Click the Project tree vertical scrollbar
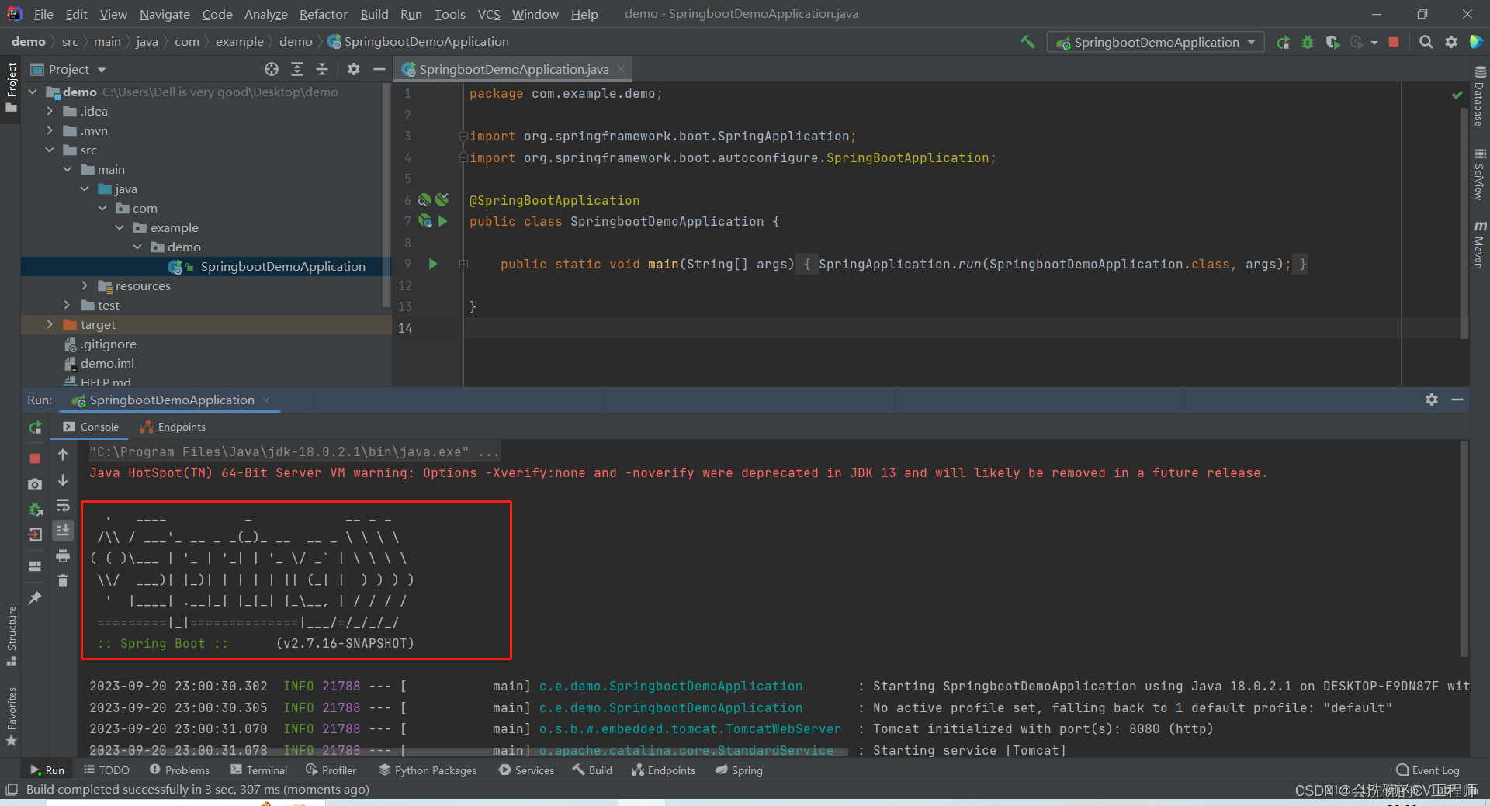The height and width of the screenshot is (806, 1490). (x=386, y=195)
